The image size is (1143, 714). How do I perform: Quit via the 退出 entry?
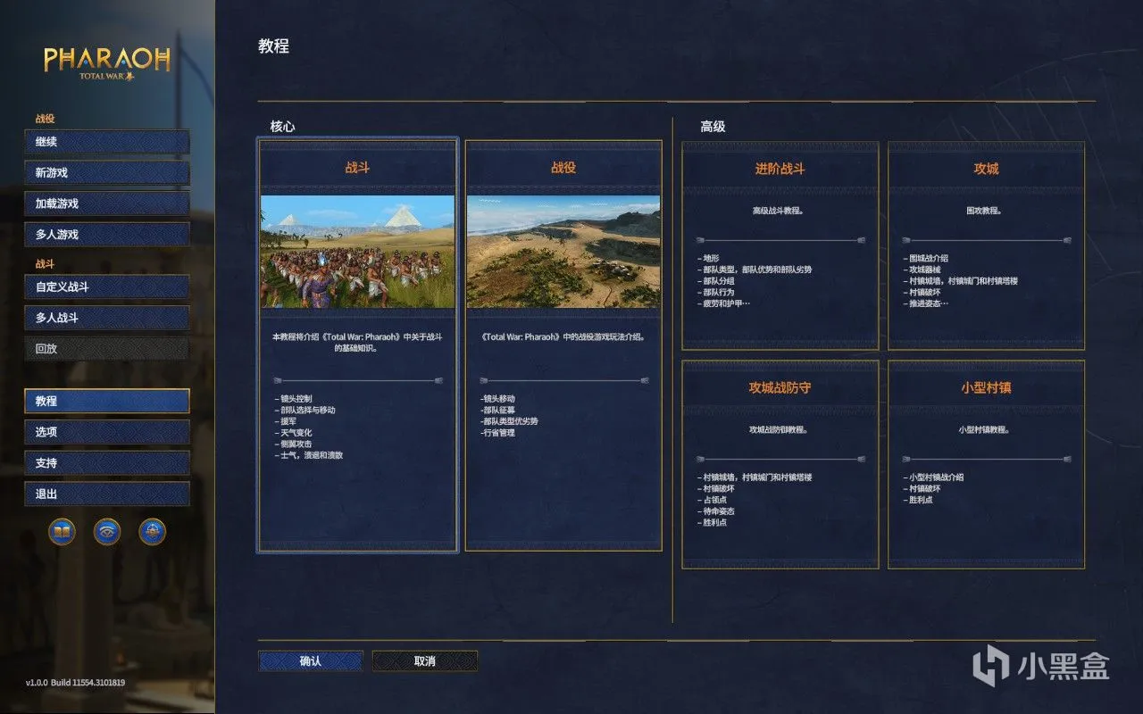click(x=107, y=494)
